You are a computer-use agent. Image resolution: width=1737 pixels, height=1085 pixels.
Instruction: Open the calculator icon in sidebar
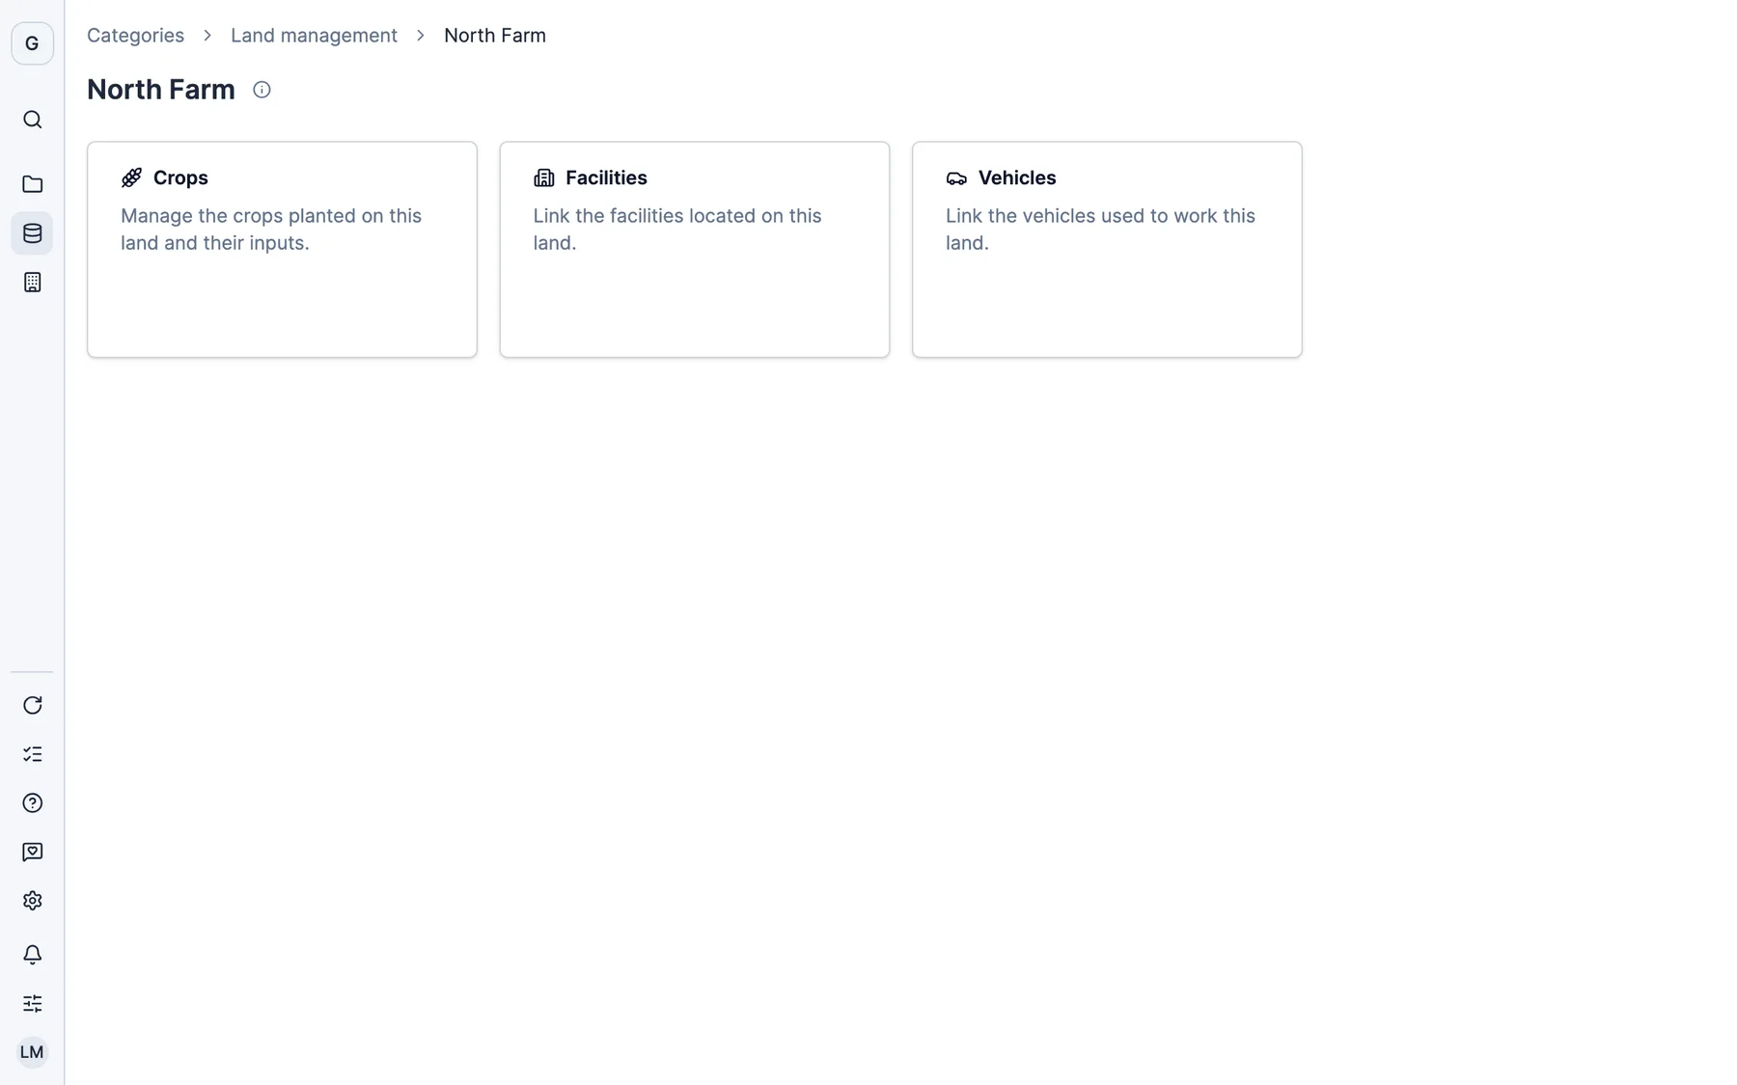[x=32, y=283]
